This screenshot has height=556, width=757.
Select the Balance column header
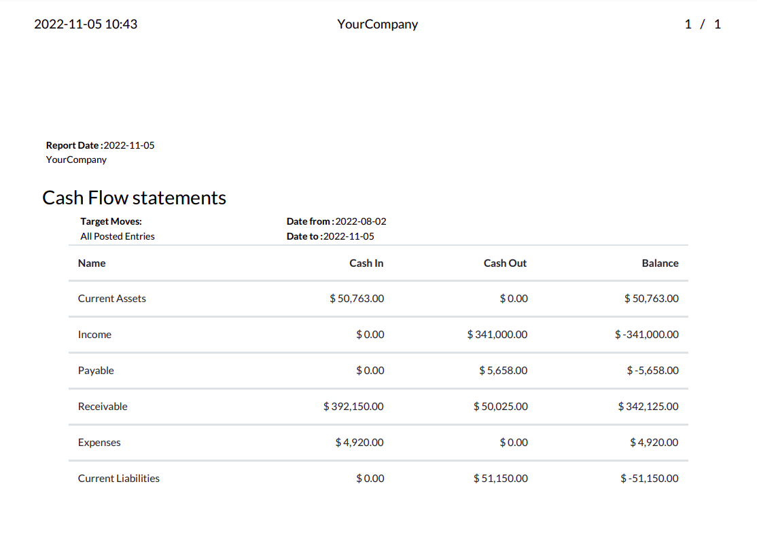(x=660, y=263)
